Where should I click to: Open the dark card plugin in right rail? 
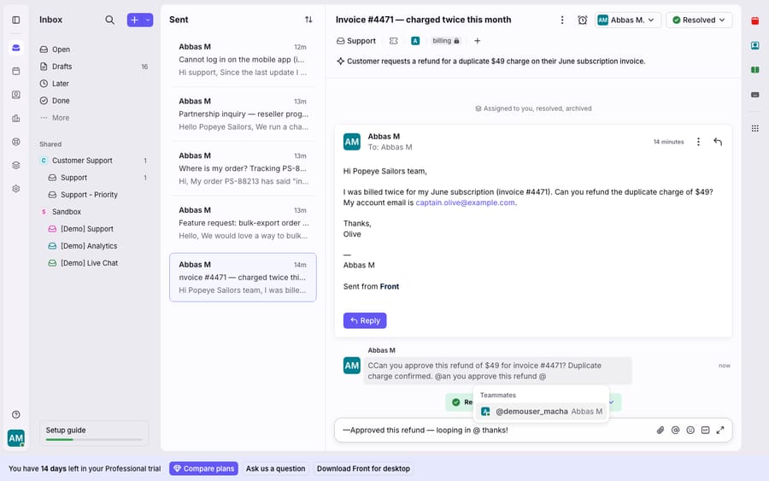coord(754,95)
